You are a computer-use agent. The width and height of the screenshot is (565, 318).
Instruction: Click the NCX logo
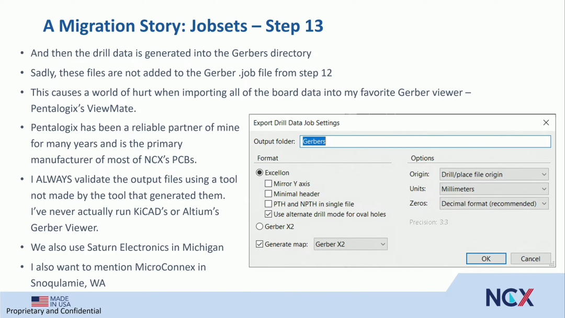[x=510, y=298]
